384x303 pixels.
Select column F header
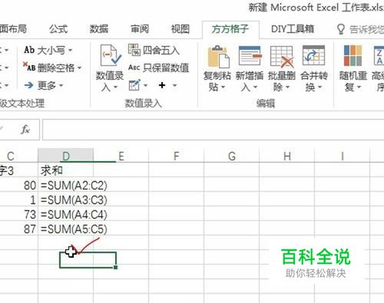[177, 156]
